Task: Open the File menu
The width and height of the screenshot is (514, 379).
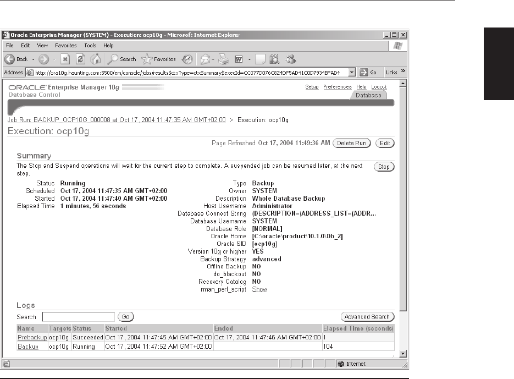Action: tap(9, 45)
